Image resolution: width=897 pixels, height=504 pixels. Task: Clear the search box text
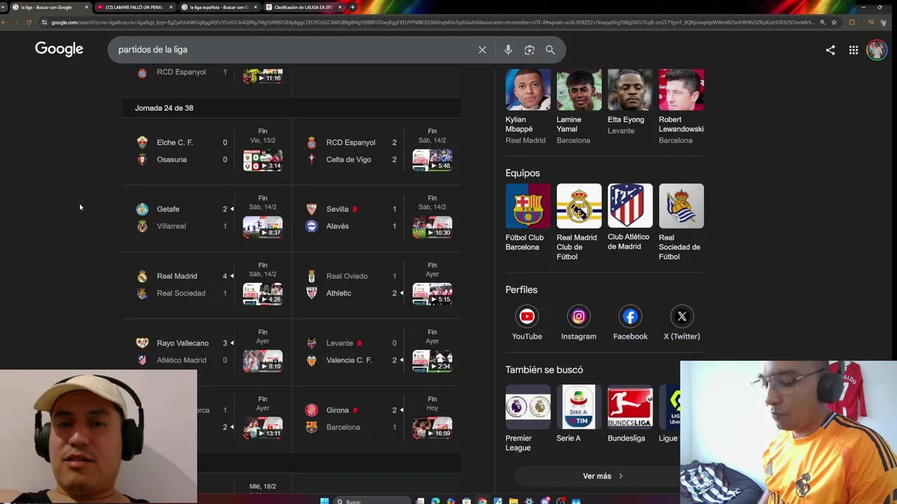[x=482, y=50]
